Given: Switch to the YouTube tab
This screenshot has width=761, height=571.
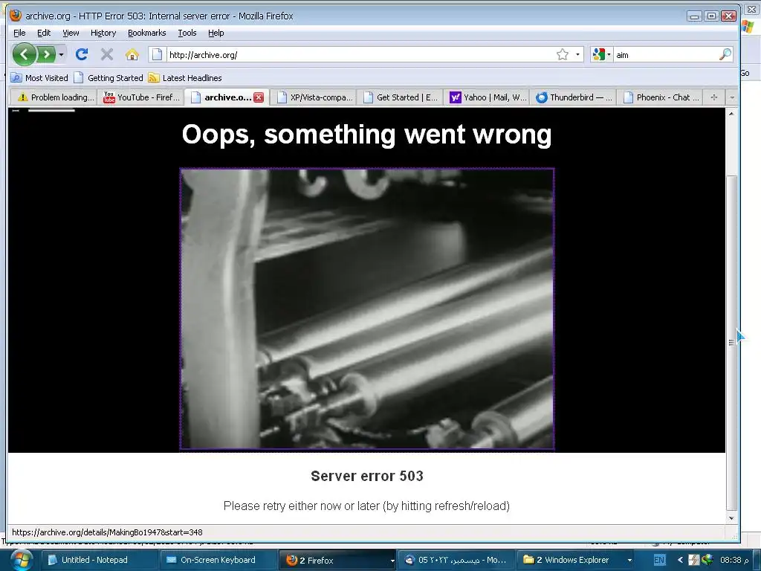Looking at the screenshot, I should pos(142,97).
